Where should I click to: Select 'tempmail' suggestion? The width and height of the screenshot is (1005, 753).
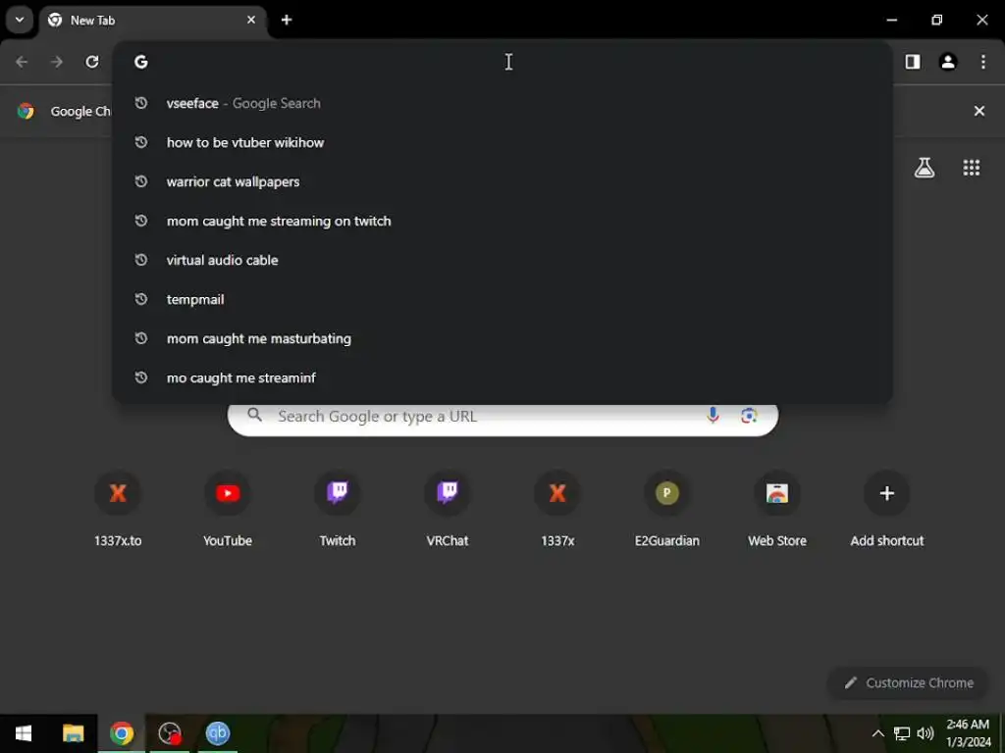click(x=502, y=299)
